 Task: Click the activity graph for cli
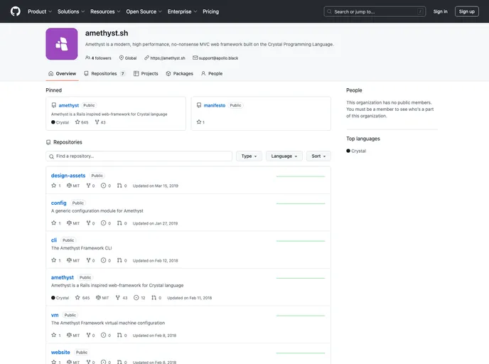click(x=301, y=241)
